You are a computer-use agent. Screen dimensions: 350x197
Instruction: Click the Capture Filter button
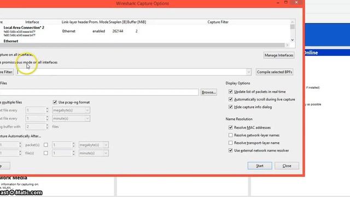7,72
